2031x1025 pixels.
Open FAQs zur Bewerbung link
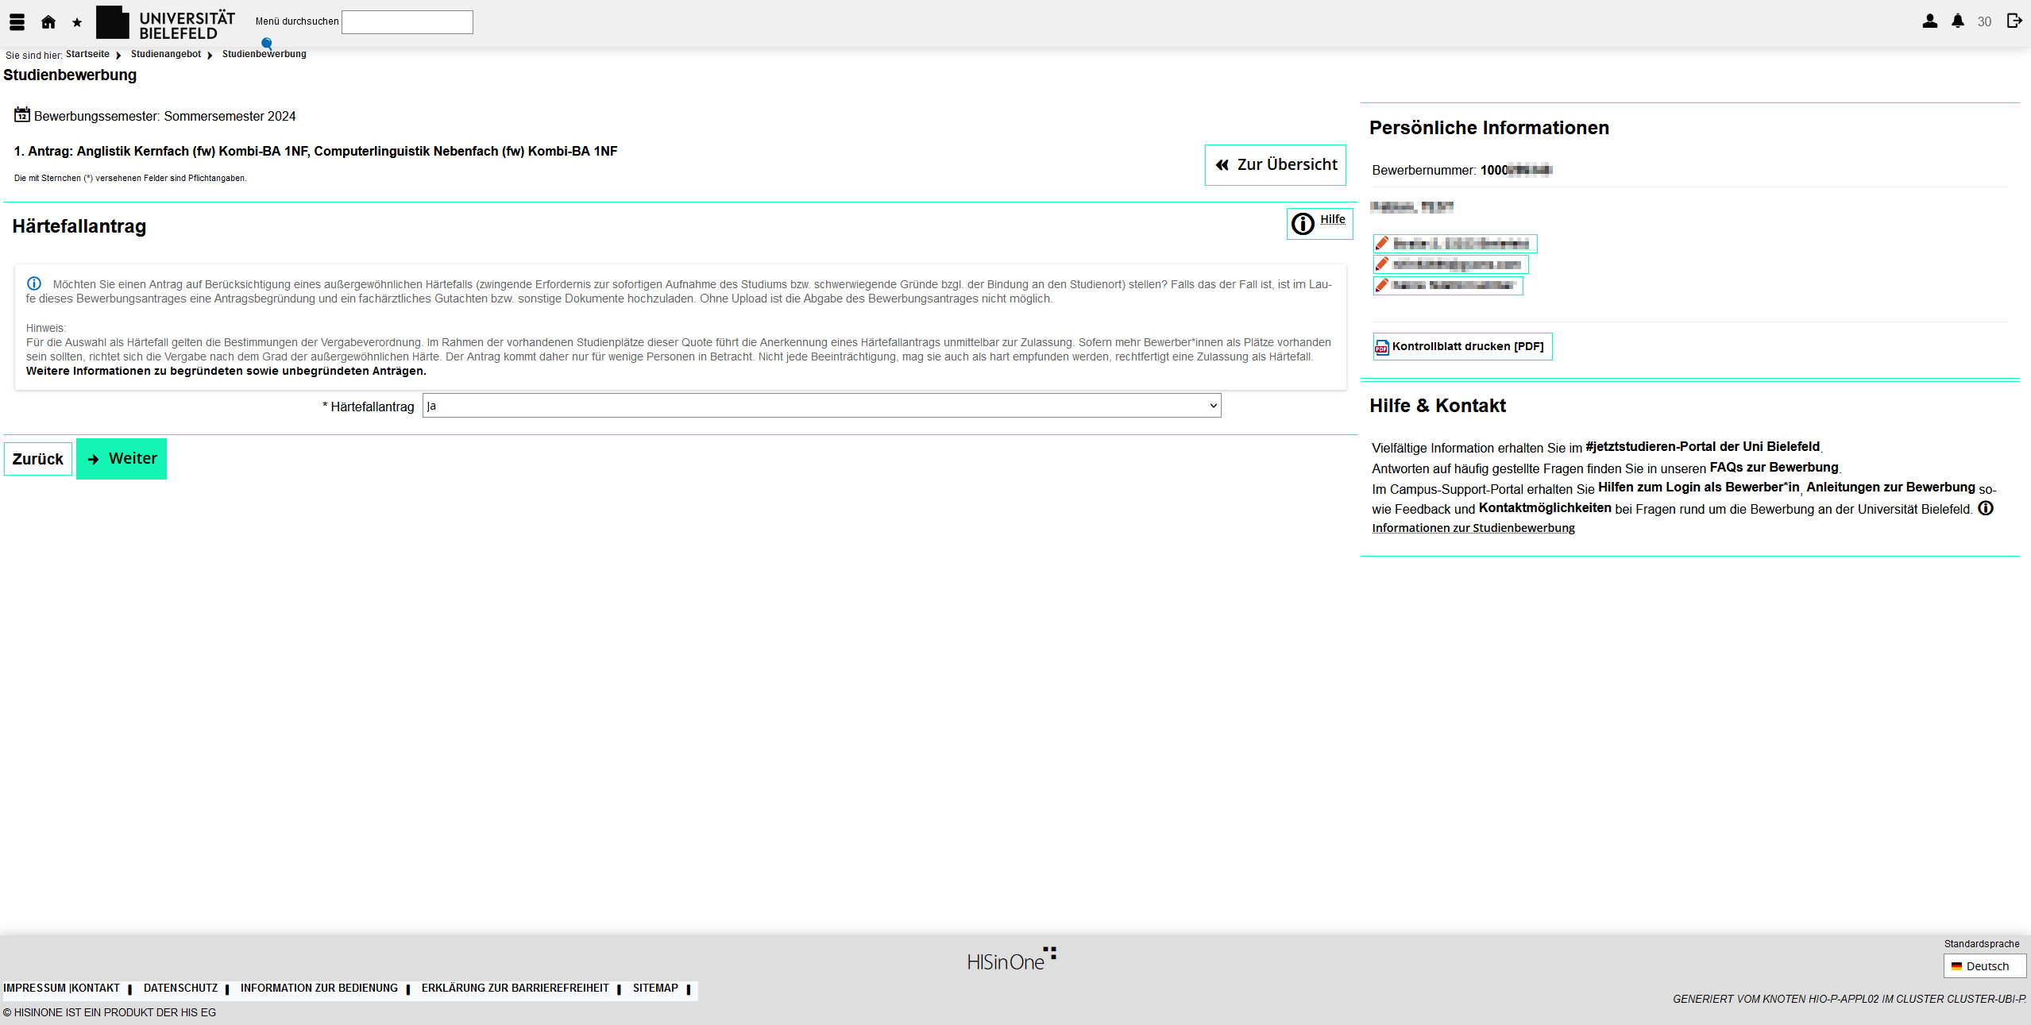click(x=1774, y=467)
